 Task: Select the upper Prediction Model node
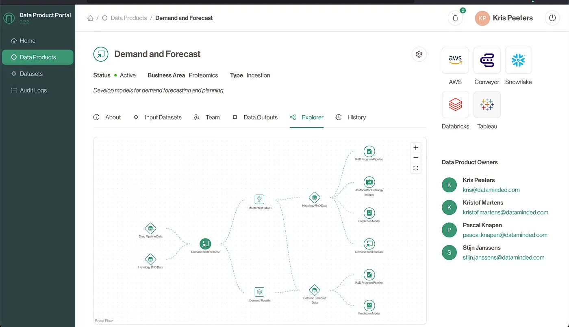369,213
